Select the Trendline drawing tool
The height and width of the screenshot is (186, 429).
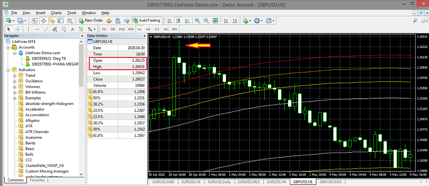click(x=46, y=29)
